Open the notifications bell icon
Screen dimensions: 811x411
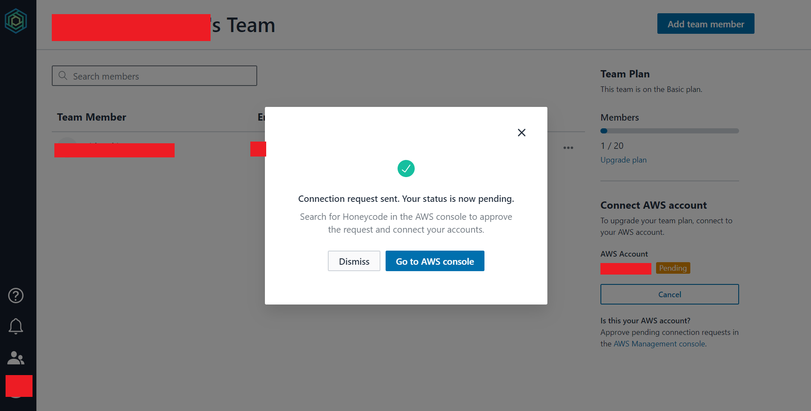(x=16, y=326)
